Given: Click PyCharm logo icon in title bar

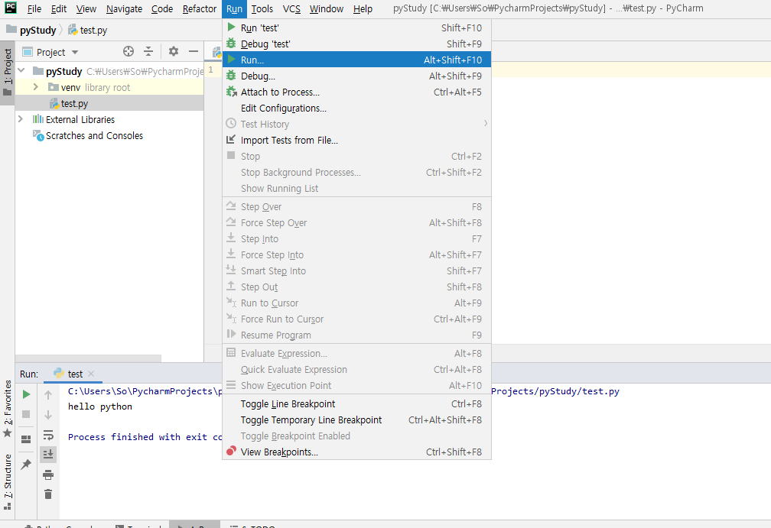Looking at the screenshot, I should click(11, 8).
